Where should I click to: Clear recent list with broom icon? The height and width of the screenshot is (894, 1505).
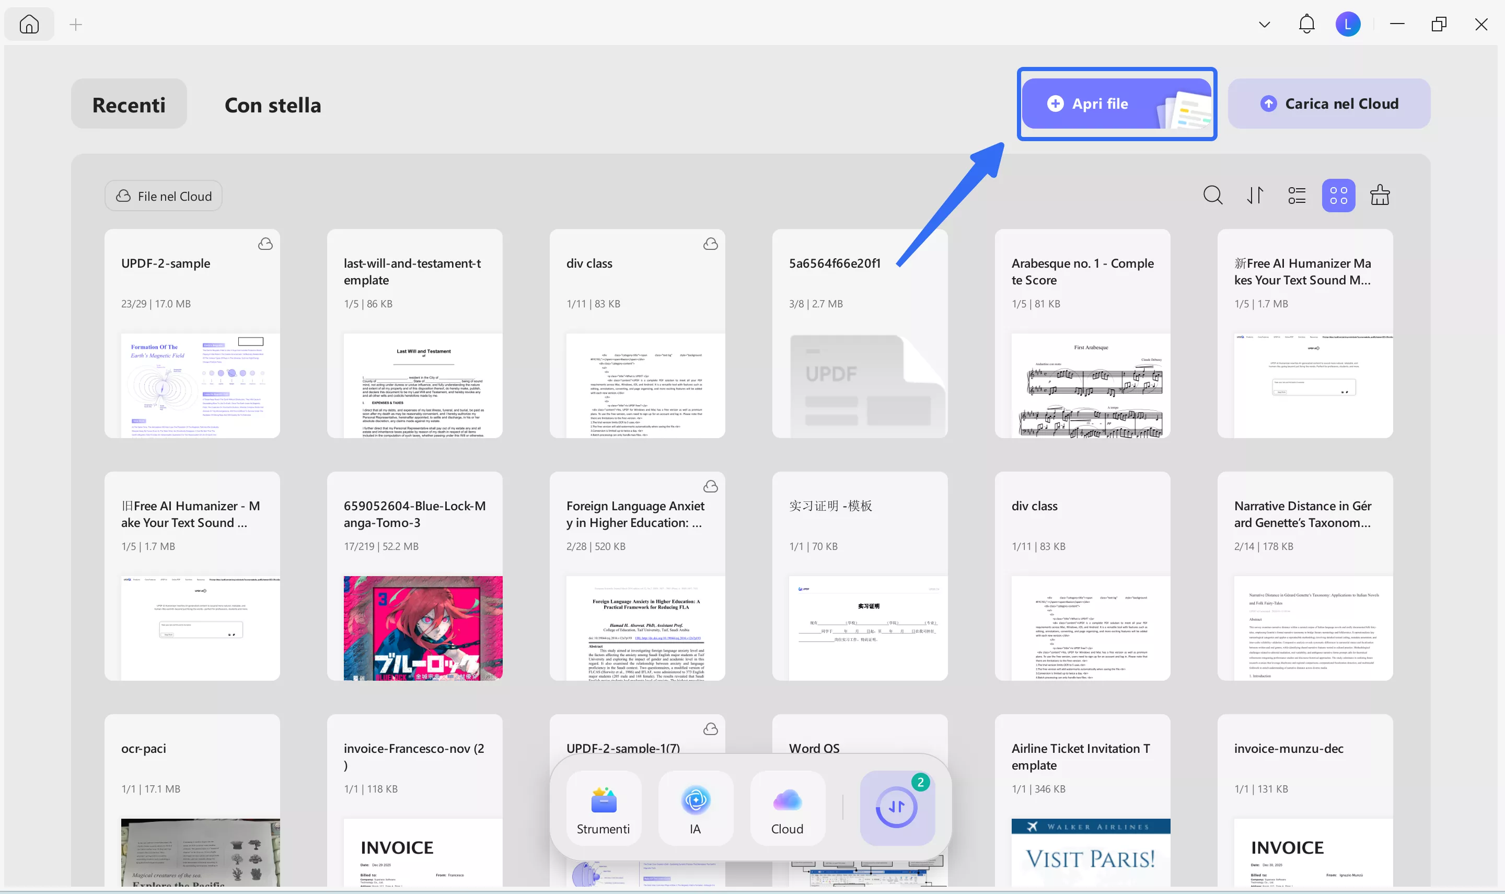(1380, 195)
